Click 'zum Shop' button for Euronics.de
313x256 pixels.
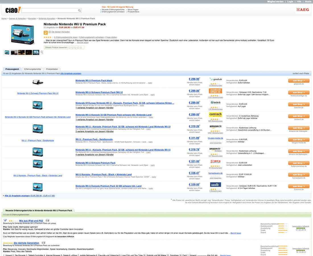tap(298, 186)
